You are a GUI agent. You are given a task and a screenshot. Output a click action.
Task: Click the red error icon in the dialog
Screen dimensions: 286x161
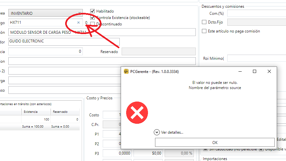click(137, 113)
